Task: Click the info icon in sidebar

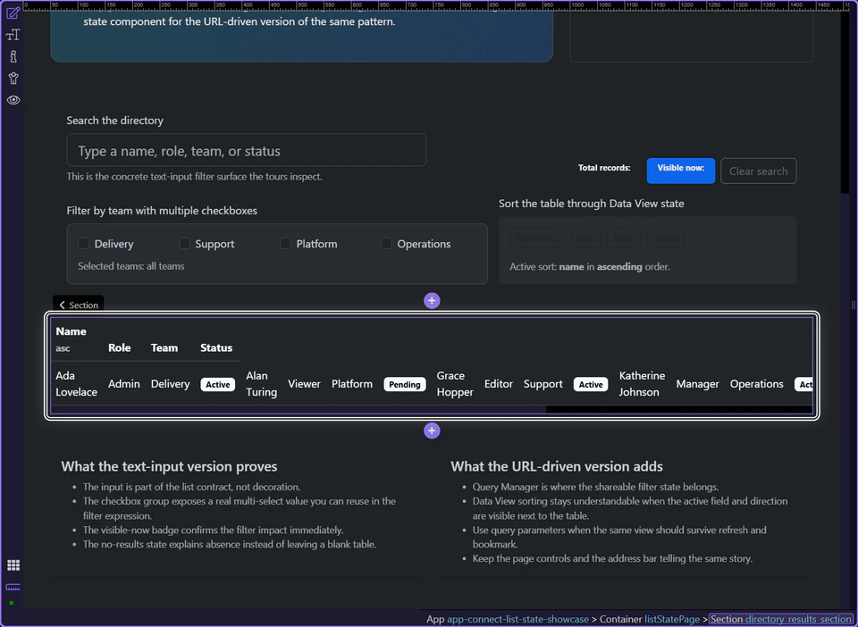Action: pyautogui.click(x=13, y=56)
